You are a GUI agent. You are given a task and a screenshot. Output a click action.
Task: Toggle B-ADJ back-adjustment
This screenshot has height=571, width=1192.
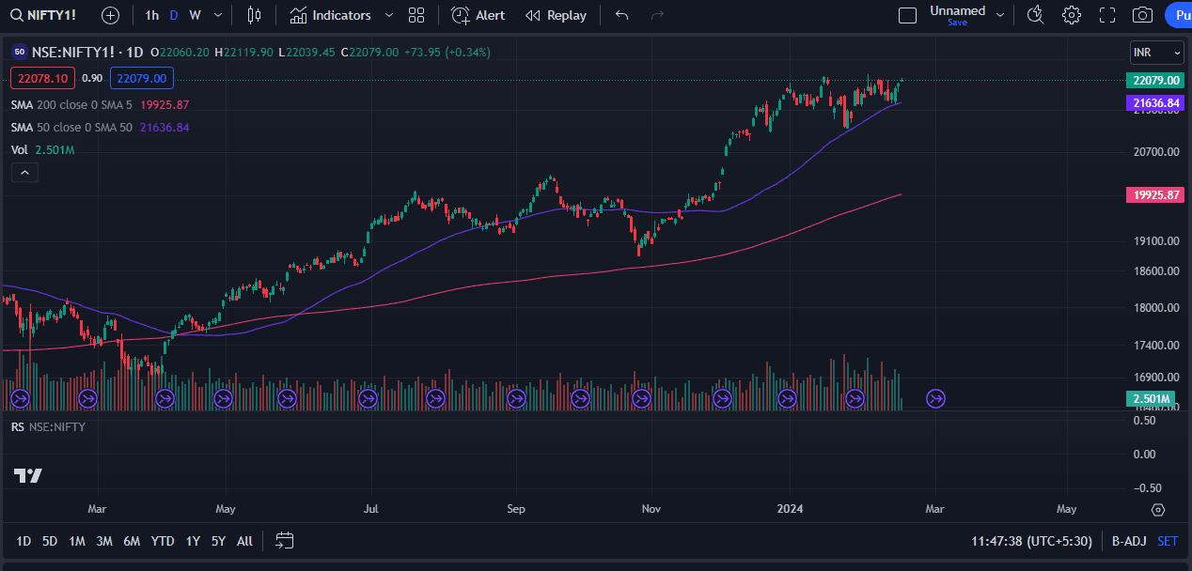coord(1127,541)
